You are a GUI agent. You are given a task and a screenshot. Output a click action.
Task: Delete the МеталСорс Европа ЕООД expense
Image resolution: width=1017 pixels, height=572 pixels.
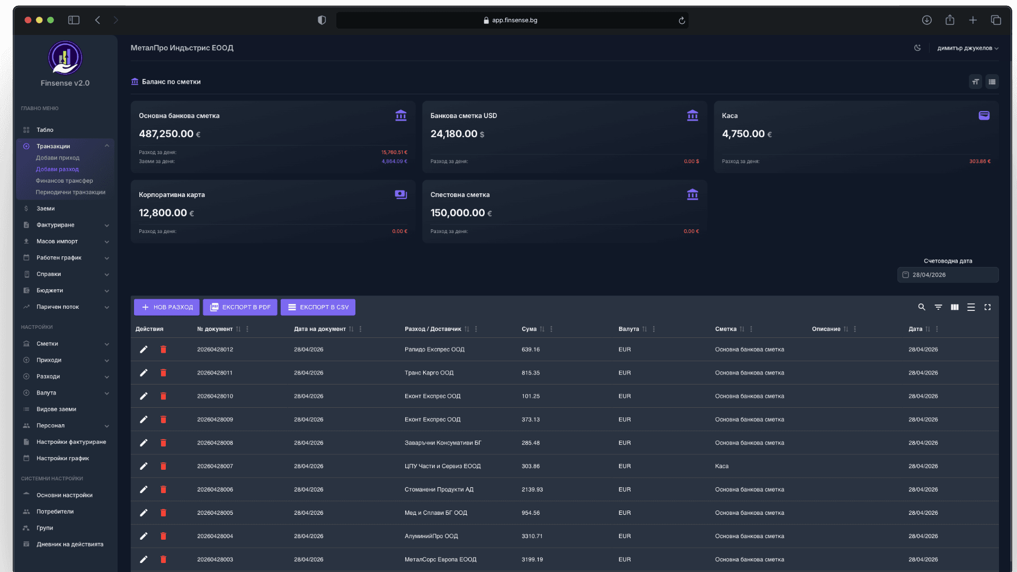click(x=163, y=559)
